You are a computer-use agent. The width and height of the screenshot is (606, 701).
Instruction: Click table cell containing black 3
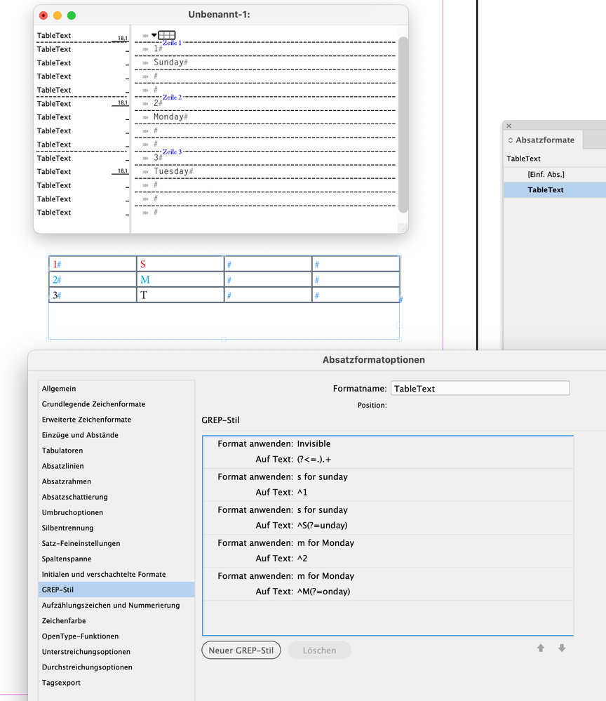click(93, 295)
